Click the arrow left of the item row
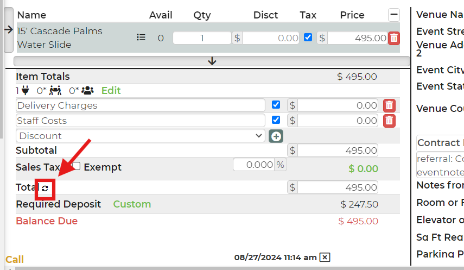 pyautogui.click(x=8, y=31)
